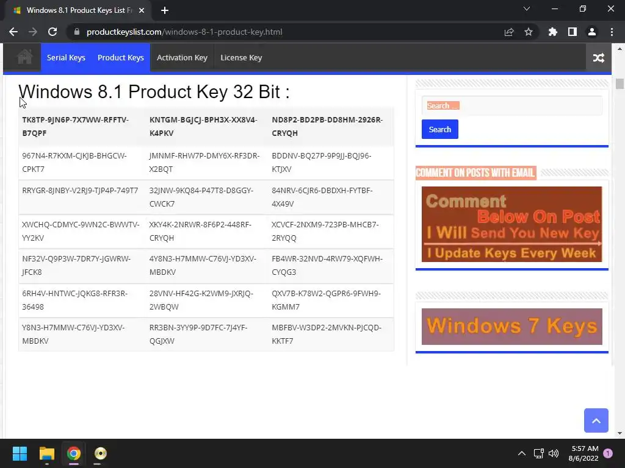Show hidden tray icons chevron
This screenshot has height=468, width=625.
click(521, 453)
